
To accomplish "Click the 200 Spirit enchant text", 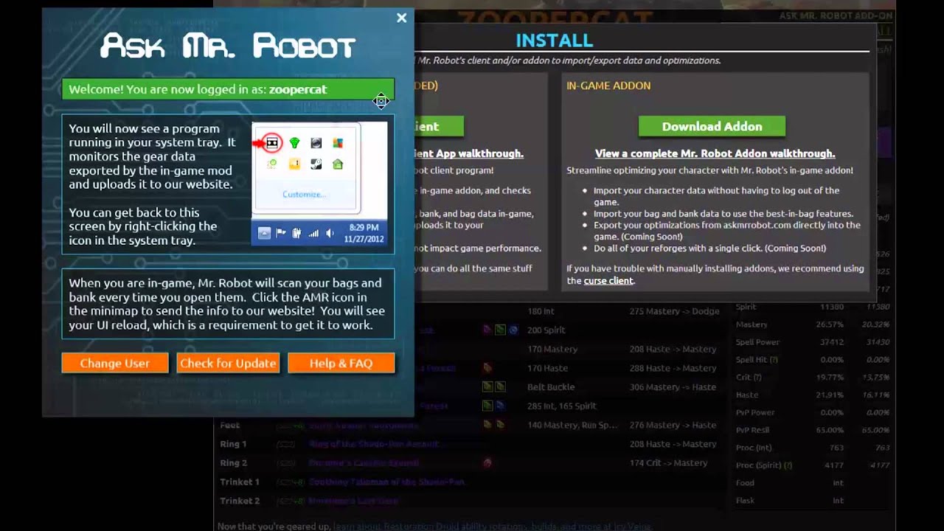I will click(546, 330).
